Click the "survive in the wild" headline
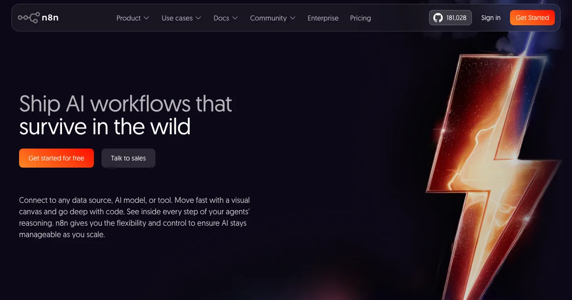The image size is (572, 300). point(105,127)
